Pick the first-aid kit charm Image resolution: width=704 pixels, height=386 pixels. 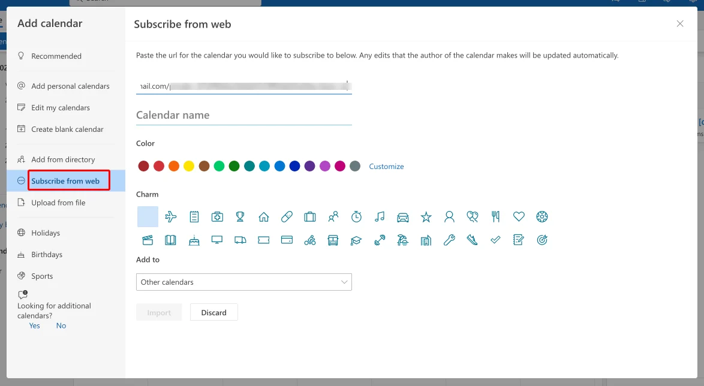(217, 217)
